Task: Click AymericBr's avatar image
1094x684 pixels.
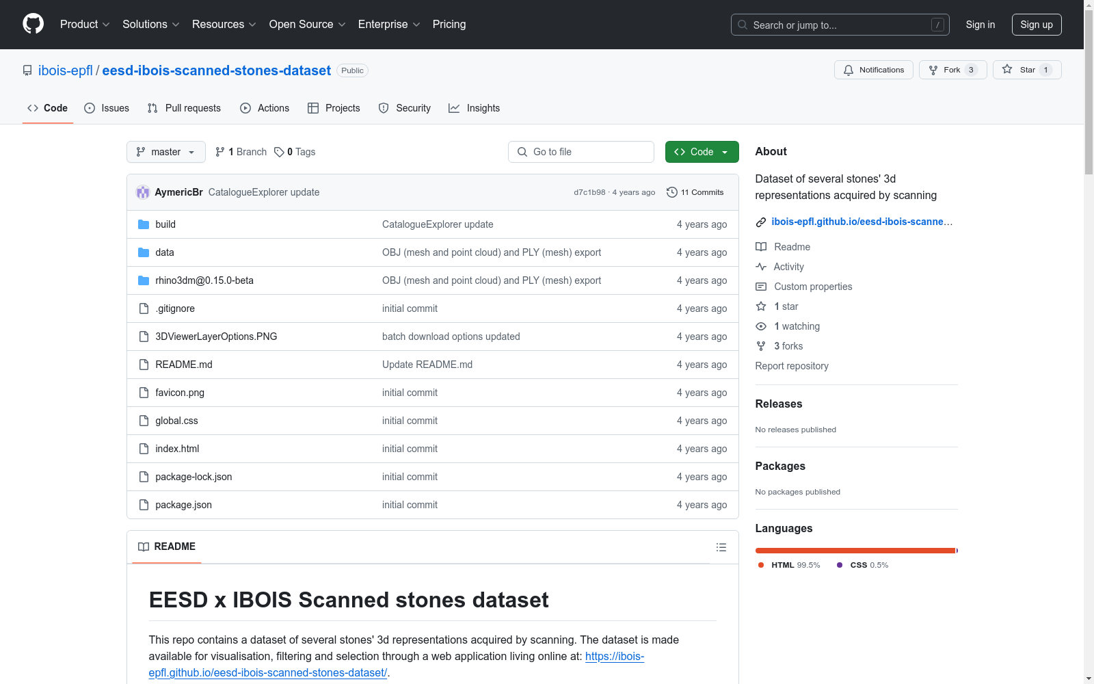Action: [143, 192]
